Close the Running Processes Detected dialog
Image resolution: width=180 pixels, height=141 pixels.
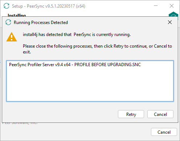click(170, 22)
